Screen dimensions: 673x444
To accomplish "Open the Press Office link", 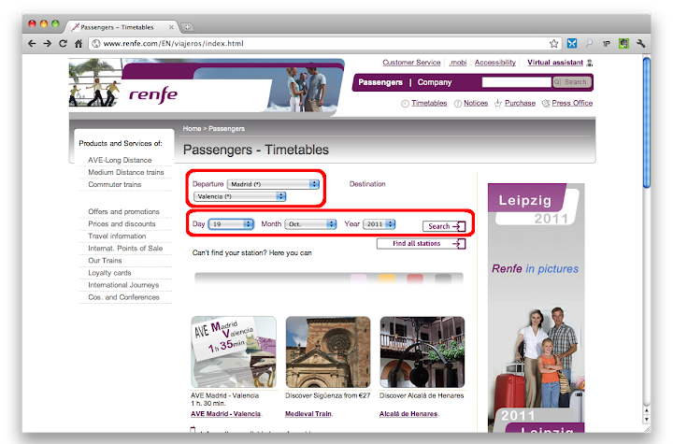I will coord(572,103).
